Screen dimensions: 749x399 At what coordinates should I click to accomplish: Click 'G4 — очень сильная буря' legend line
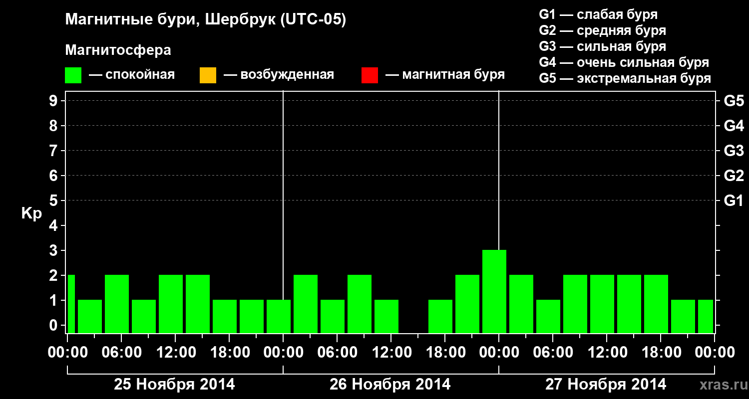pos(624,62)
